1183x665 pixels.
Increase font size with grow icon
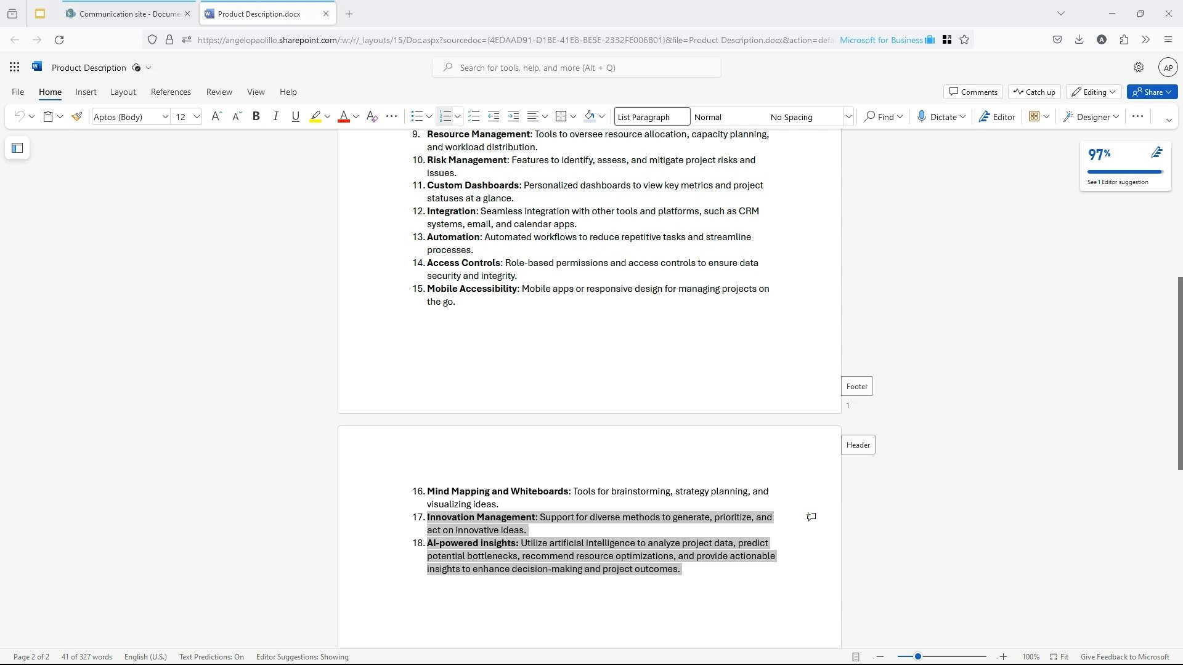216,116
